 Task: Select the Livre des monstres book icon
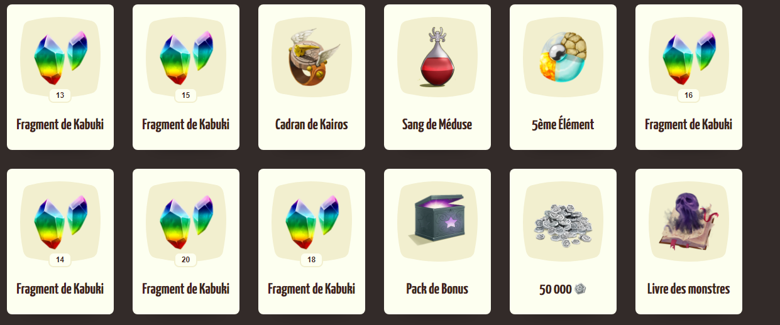[x=689, y=222]
